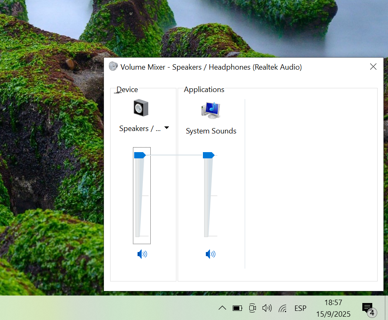Click the Meet Now camera tray icon

coord(252,308)
